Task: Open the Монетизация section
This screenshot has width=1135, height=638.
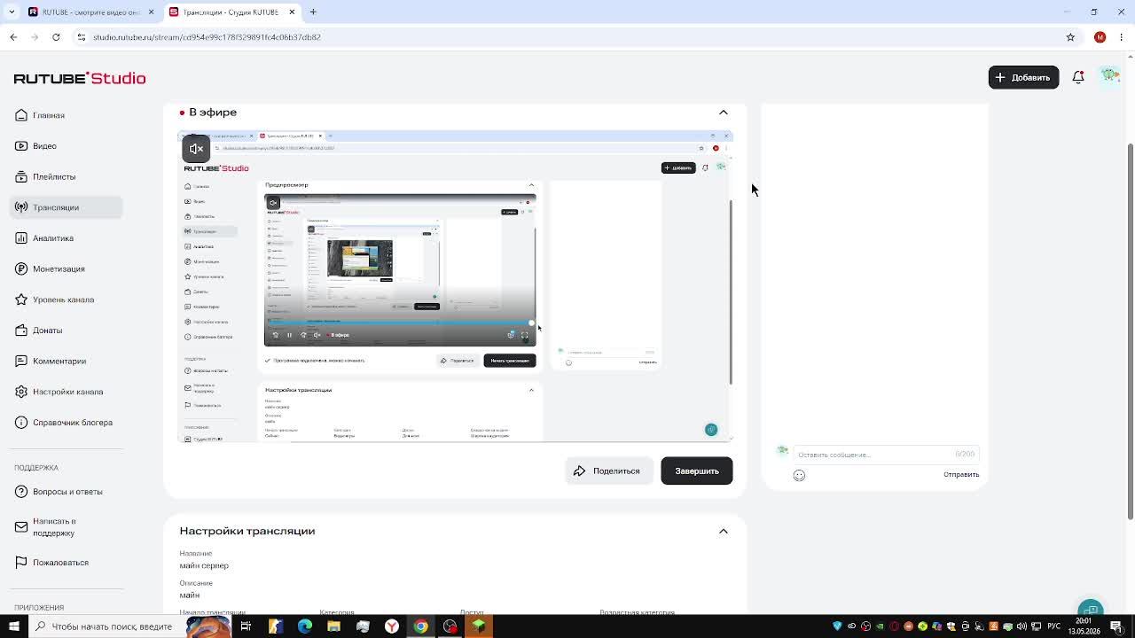Action: (x=67, y=268)
